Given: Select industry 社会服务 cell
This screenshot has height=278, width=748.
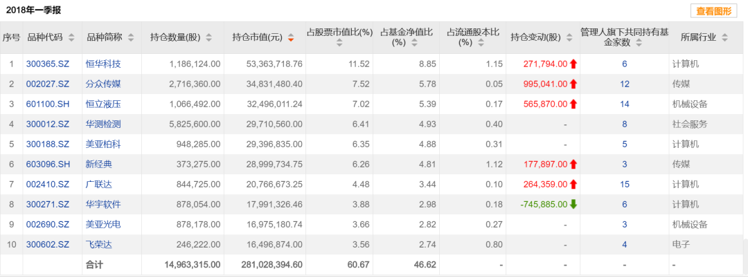Looking at the screenshot, I should 689,124.
